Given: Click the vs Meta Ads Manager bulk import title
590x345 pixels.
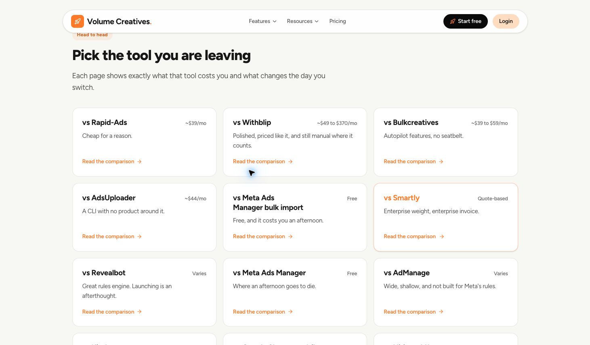Looking at the screenshot, I should point(268,203).
